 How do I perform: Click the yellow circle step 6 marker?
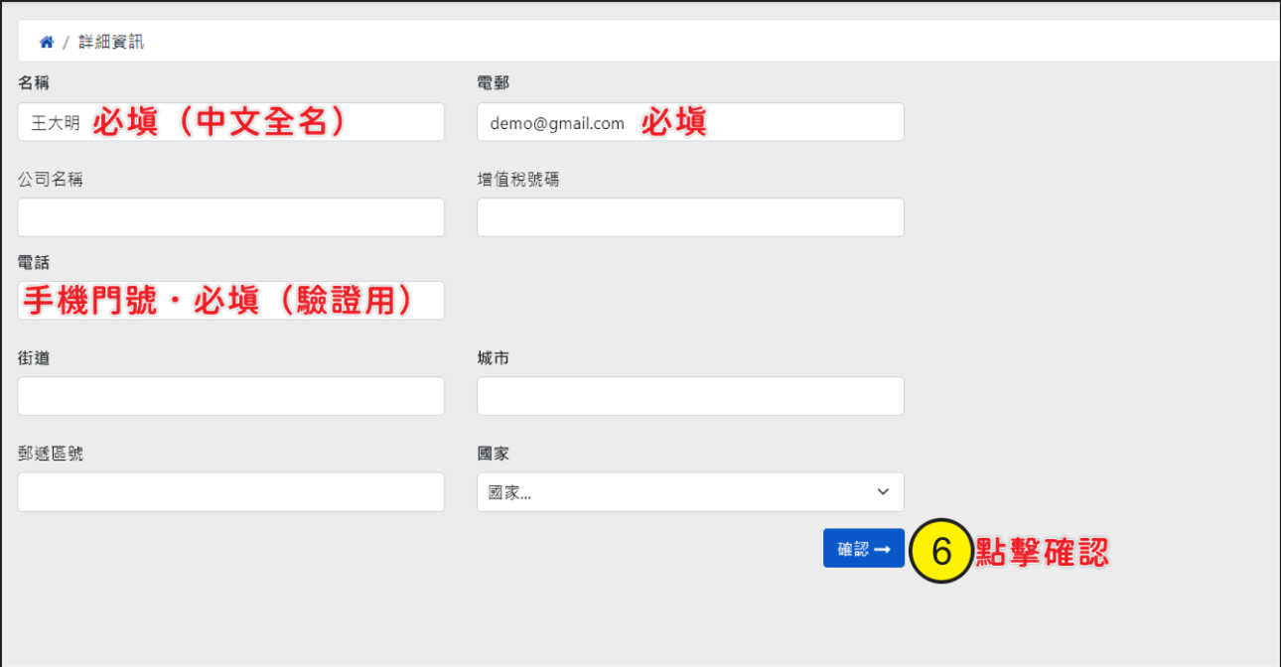[940, 551]
